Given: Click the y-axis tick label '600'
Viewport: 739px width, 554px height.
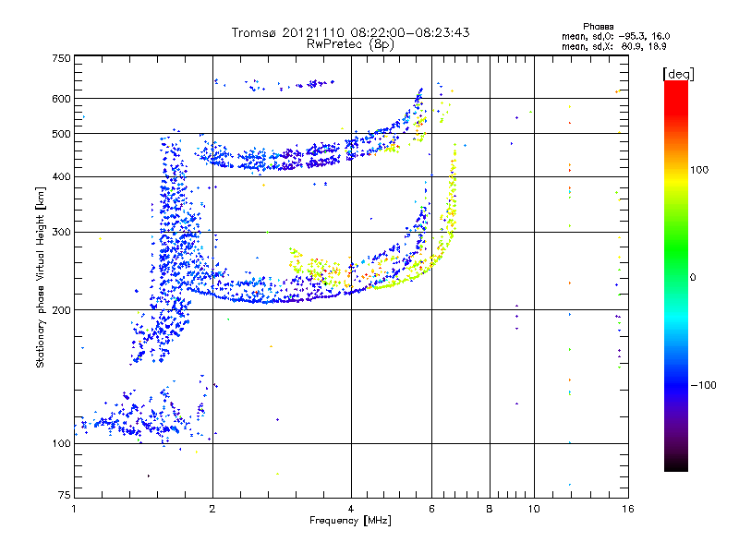Looking at the screenshot, I should (61, 99).
